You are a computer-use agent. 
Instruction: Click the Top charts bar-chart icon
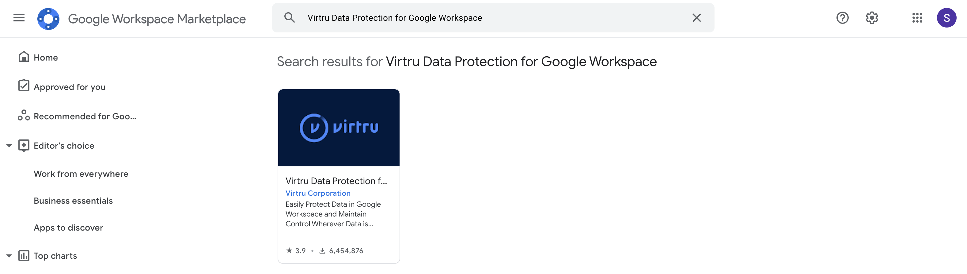(x=24, y=255)
